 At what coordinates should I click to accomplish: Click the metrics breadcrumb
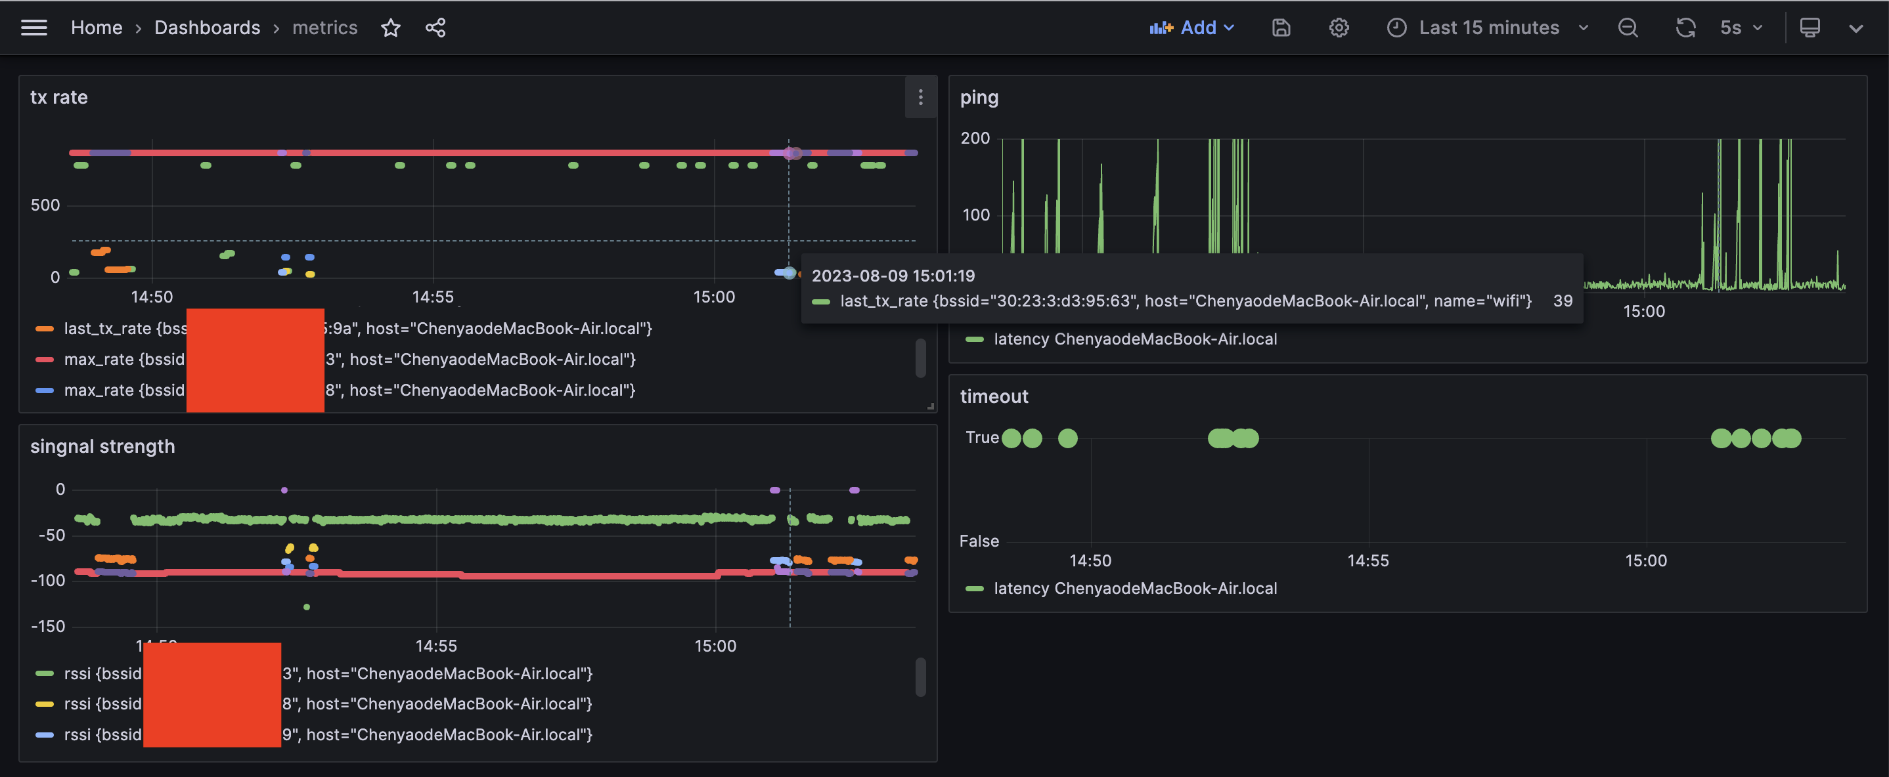click(325, 28)
